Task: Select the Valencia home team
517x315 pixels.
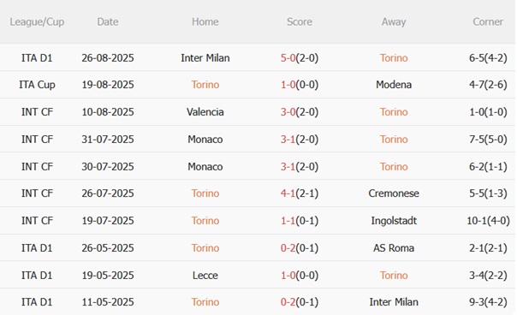Action: pyautogui.click(x=205, y=112)
